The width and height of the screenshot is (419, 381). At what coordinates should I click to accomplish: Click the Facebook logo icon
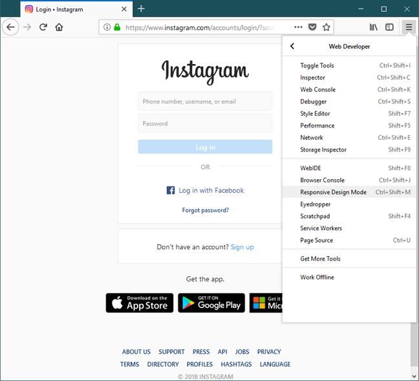pos(171,190)
